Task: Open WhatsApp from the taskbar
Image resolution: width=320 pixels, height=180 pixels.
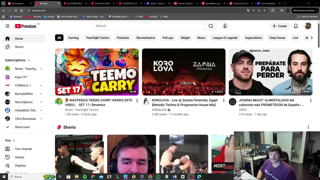Action: 158,176
